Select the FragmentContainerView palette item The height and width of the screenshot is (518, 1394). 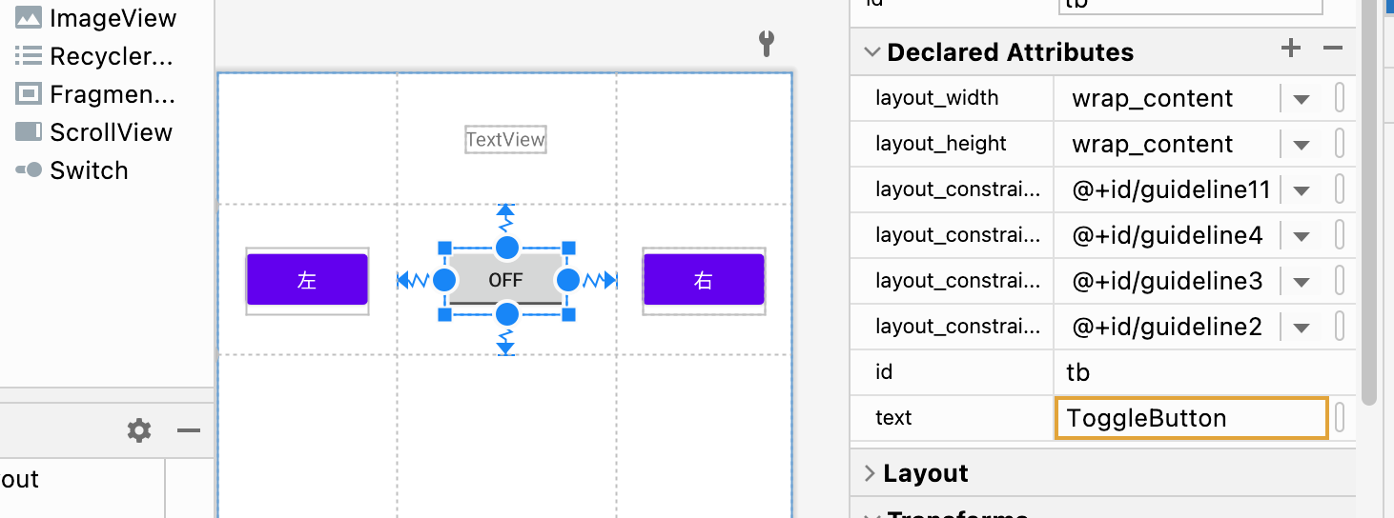pos(95,94)
